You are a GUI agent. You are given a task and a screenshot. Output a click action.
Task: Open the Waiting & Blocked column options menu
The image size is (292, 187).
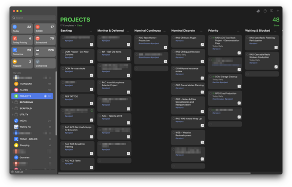click(275, 31)
